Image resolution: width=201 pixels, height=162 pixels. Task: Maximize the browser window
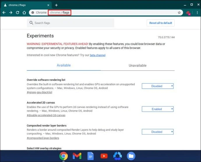tap(192, 5)
